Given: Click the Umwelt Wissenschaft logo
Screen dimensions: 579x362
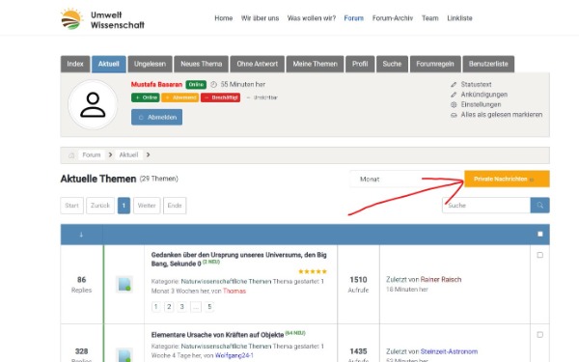Looking at the screenshot, I should point(102,19).
